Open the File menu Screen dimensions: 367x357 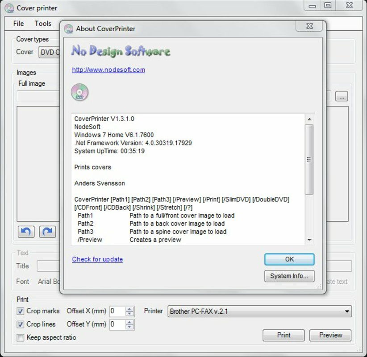pyautogui.click(x=18, y=24)
